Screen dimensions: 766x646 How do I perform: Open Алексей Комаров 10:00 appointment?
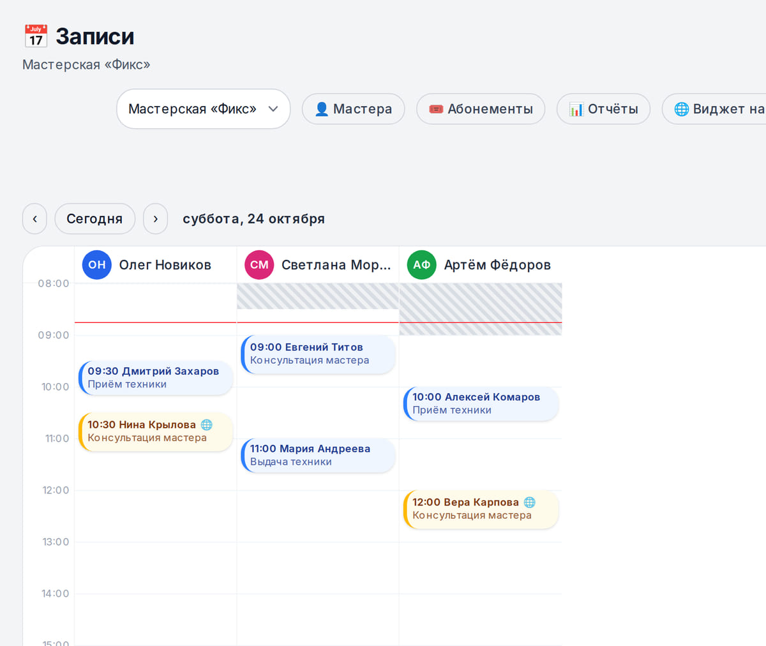click(x=481, y=404)
